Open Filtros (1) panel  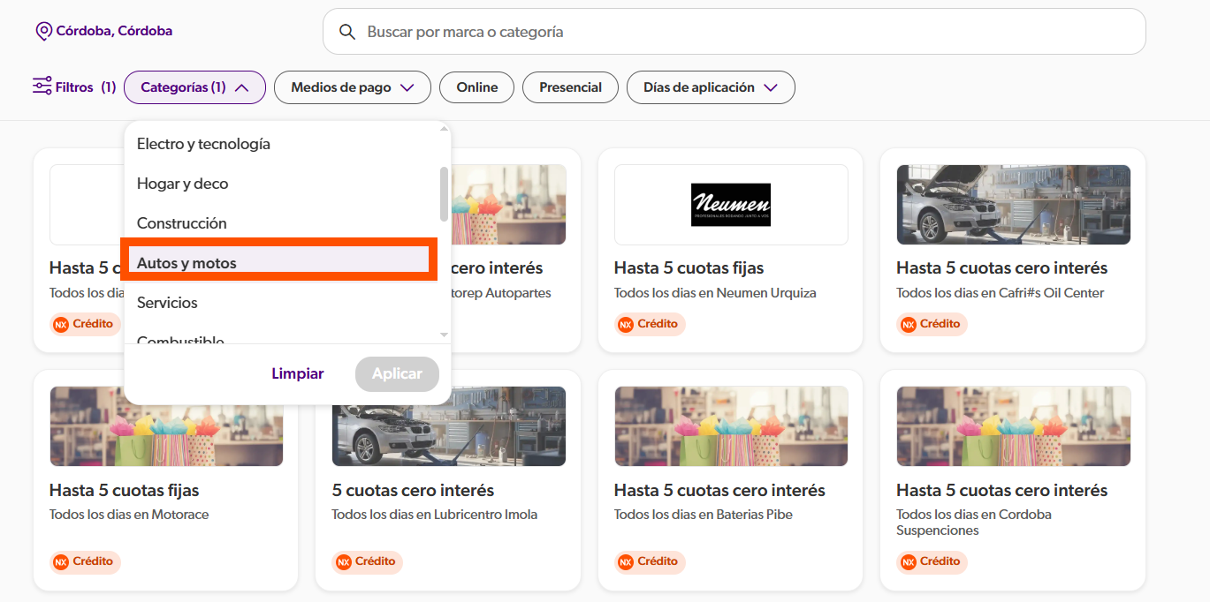pyautogui.click(x=74, y=87)
